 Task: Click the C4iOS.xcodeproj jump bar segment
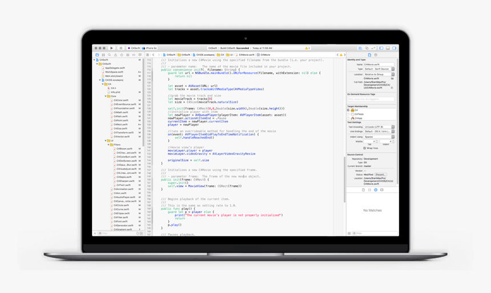tap(204, 55)
